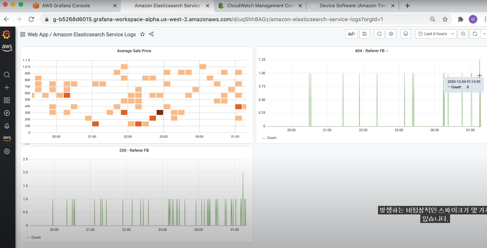Go back in browser history
487x248 pixels.
coord(6,19)
